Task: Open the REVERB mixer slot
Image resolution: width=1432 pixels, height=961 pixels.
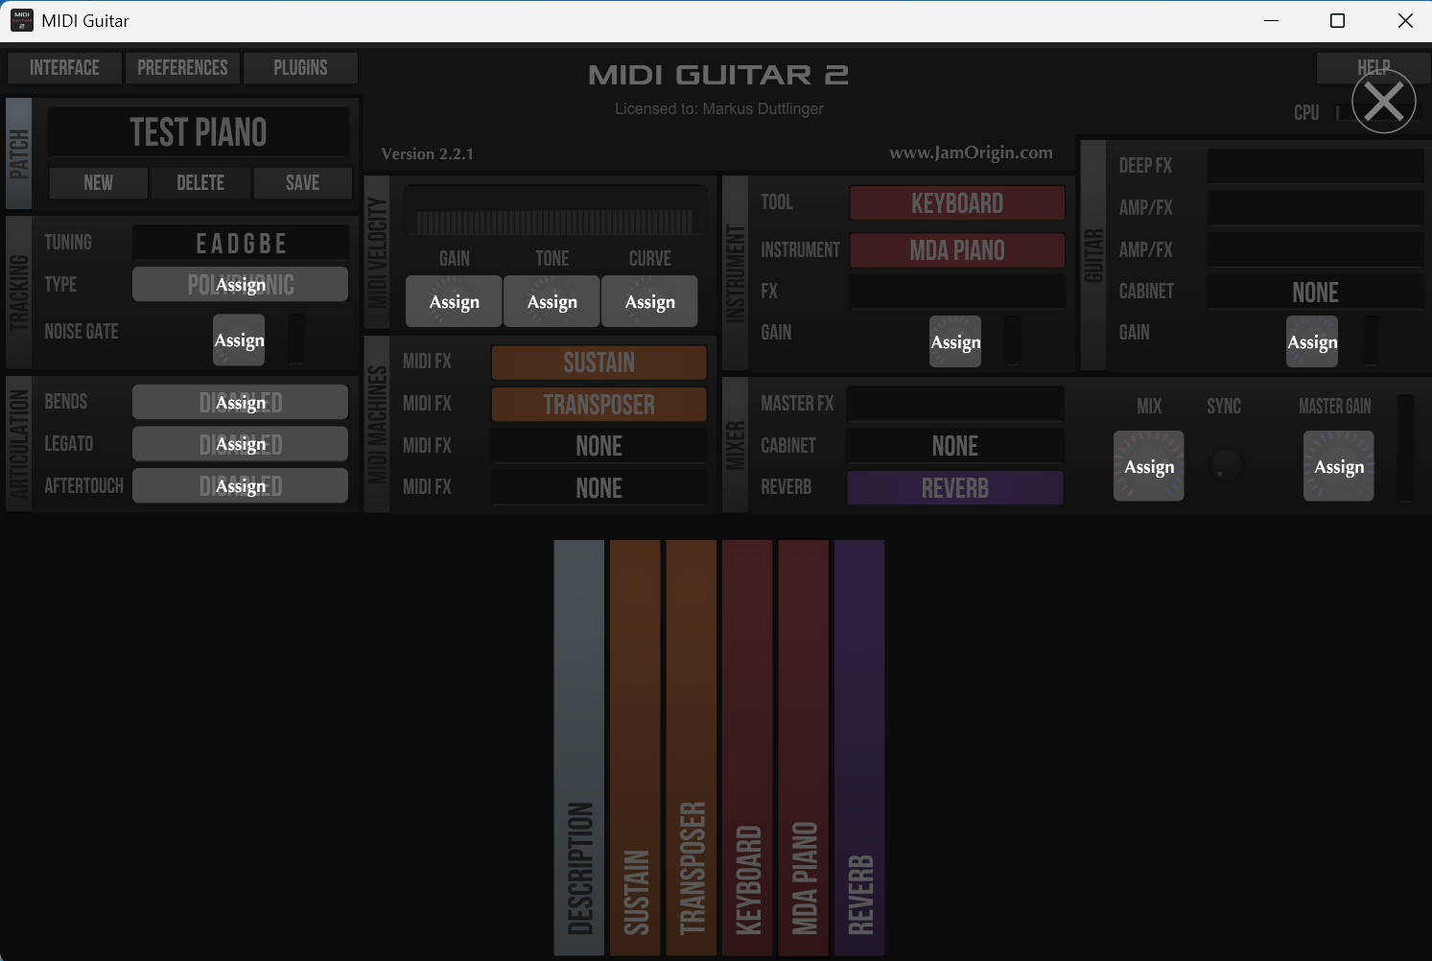Action: (x=955, y=488)
